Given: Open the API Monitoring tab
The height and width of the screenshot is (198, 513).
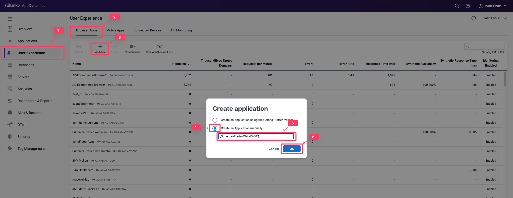Looking at the screenshot, I should pyautogui.click(x=181, y=30).
